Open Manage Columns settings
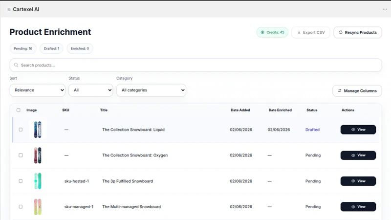The width and height of the screenshot is (391, 220). click(357, 91)
